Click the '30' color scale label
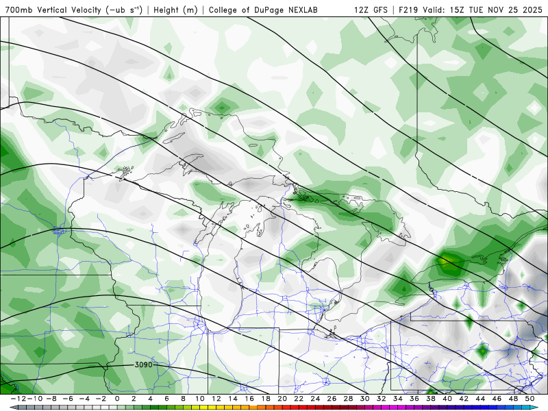This screenshot has height=411, width=548. click(x=365, y=399)
